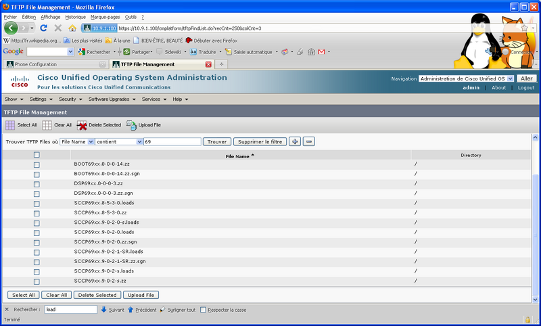The image size is (541, 326).
Task: Check the SCCP69xx.8-5-3-0.loads checkbox
Action: 37,204
